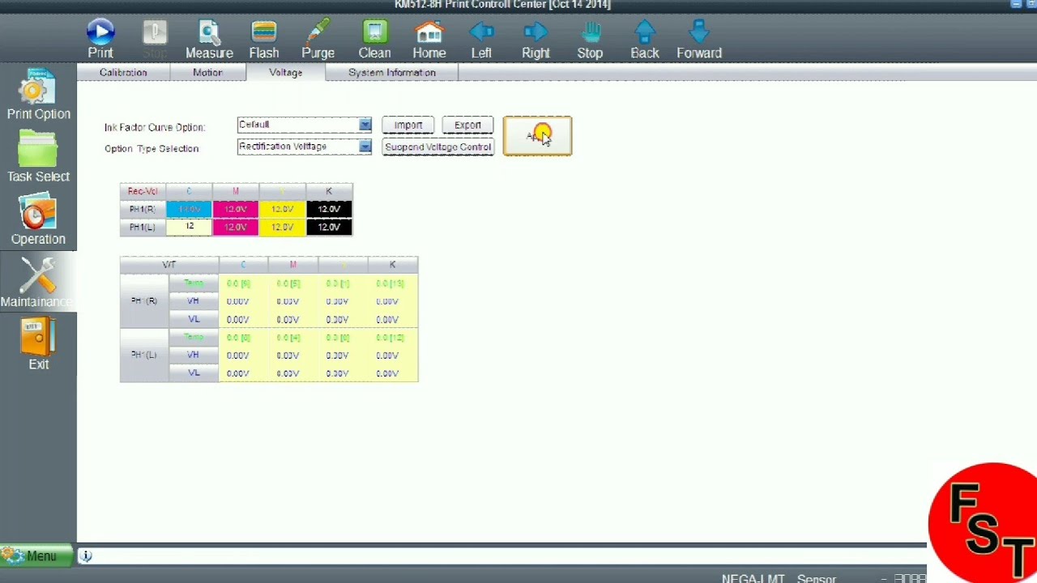The width and height of the screenshot is (1037, 583).
Task: Move media Forward
Action: (699, 39)
